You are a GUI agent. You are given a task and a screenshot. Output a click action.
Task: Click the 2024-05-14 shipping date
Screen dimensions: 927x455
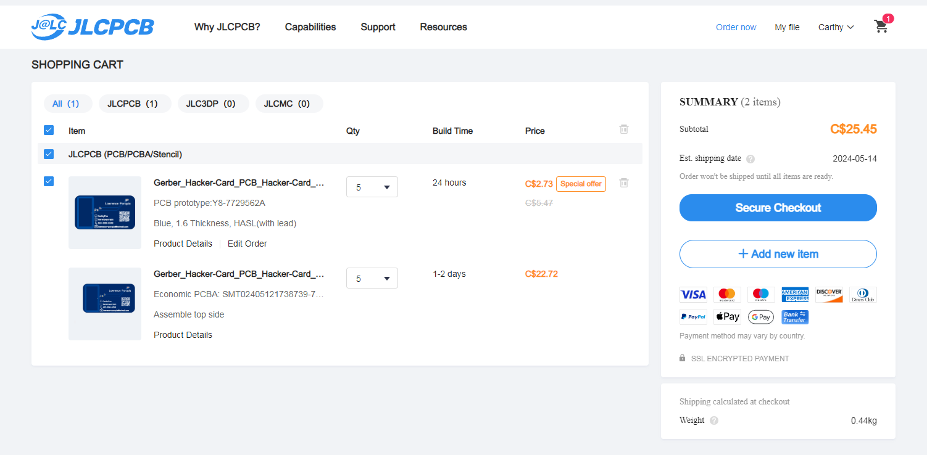coord(855,158)
